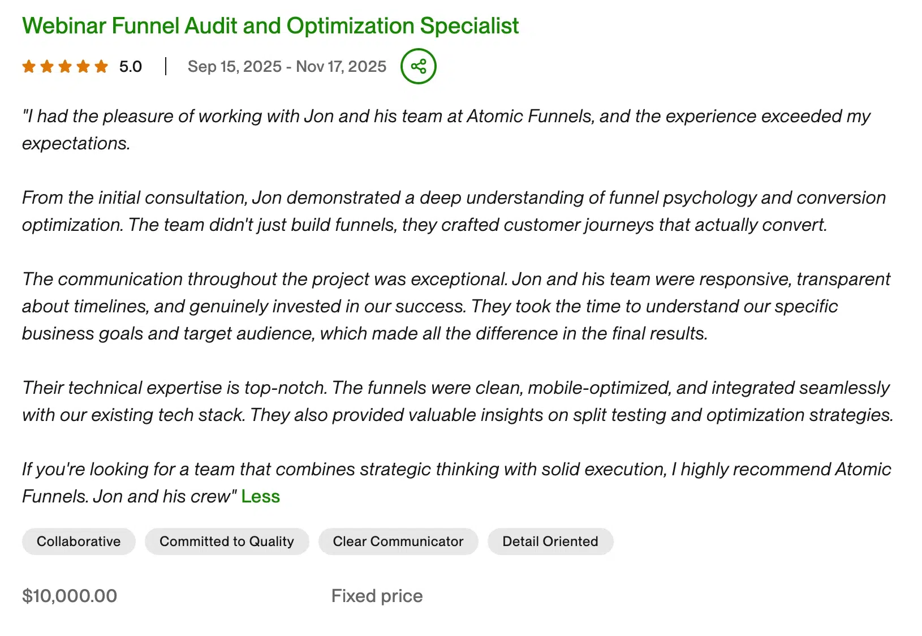Click the fifth rating star

click(x=102, y=66)
